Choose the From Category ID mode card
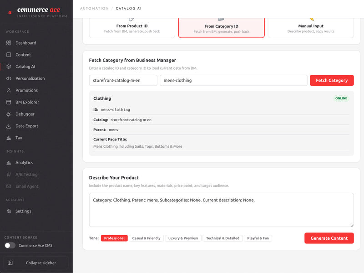Screen dimensions: 364x273 [x=221, y=28]
